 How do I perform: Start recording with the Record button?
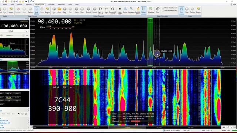coord(18,10)
